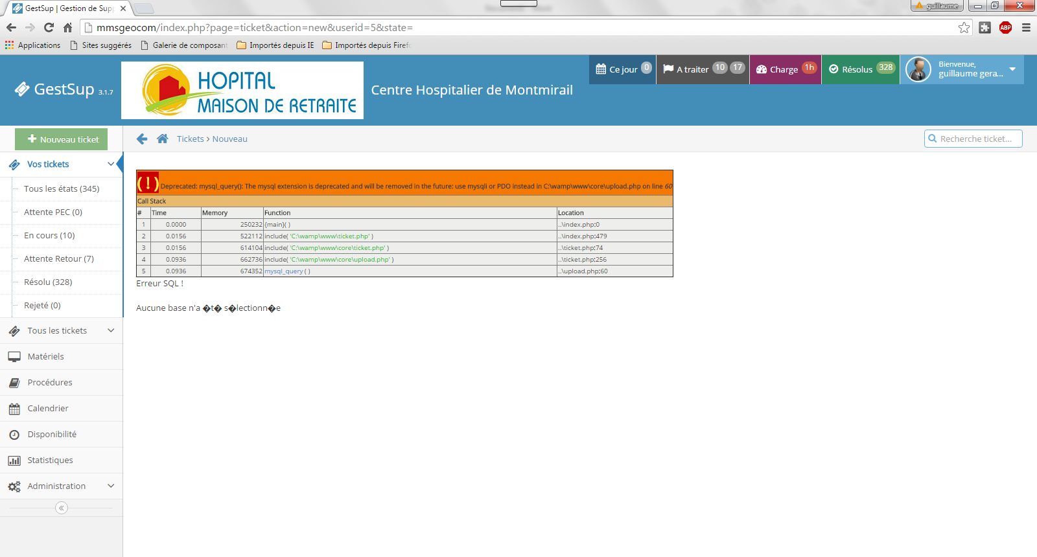Close the GestSup browser tab
Image resolution: width=1037 pixels, height=557 pixels.
(123, 8)
